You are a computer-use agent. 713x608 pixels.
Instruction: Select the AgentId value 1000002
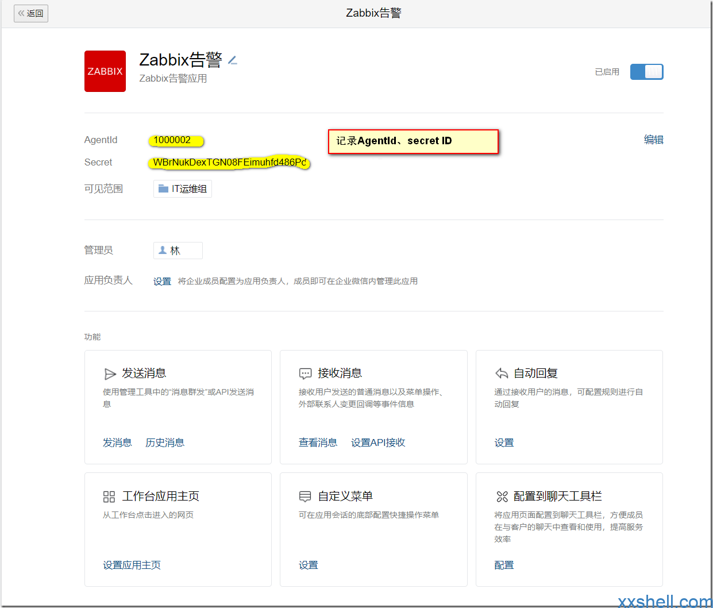coord(172,140)
